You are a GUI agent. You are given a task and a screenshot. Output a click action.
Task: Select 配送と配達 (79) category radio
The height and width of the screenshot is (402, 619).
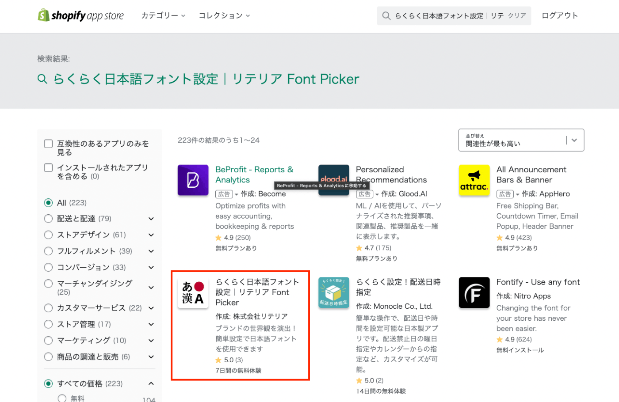tap(49, 219)
